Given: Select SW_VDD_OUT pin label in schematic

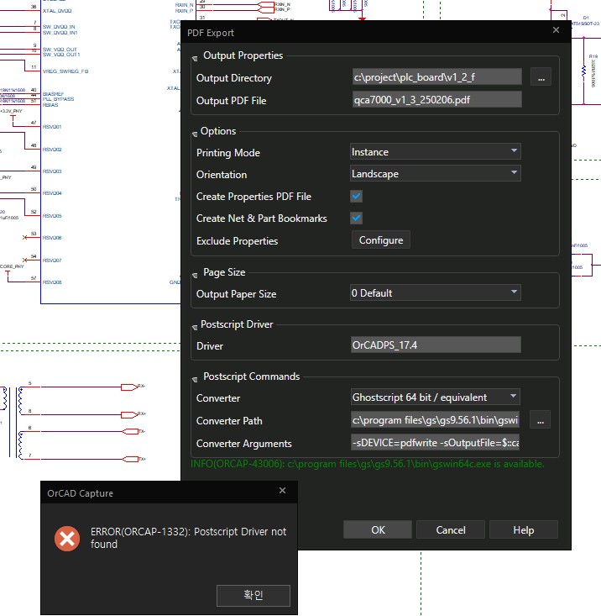Looking at the screenshot, I should pos(60,49).
